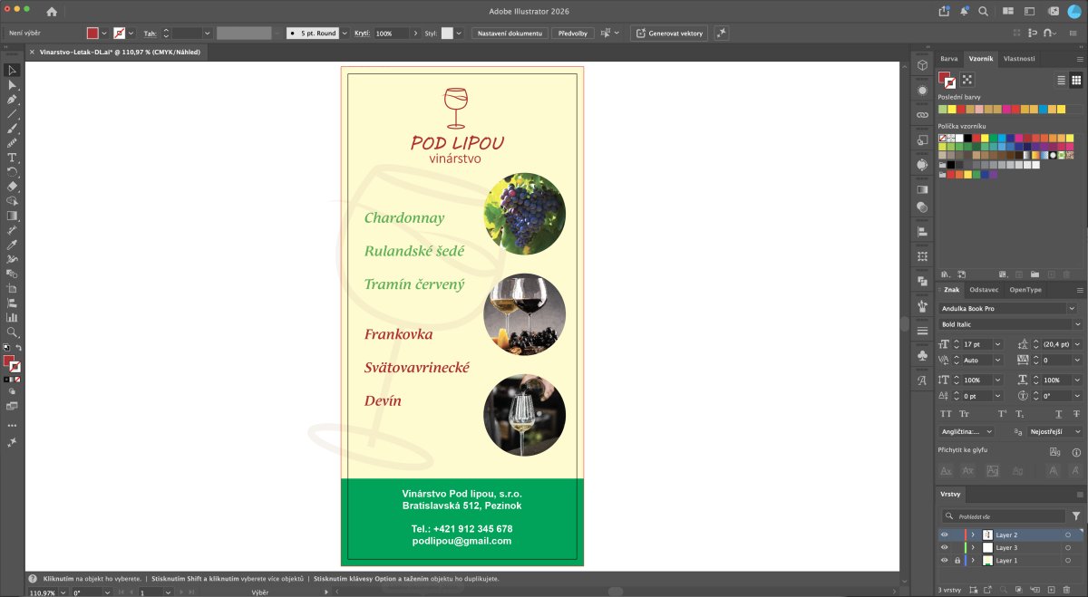Click Předvolby button

573,33
